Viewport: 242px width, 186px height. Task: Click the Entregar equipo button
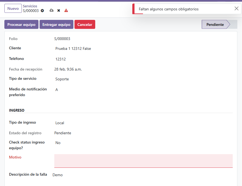click(56, 24)
